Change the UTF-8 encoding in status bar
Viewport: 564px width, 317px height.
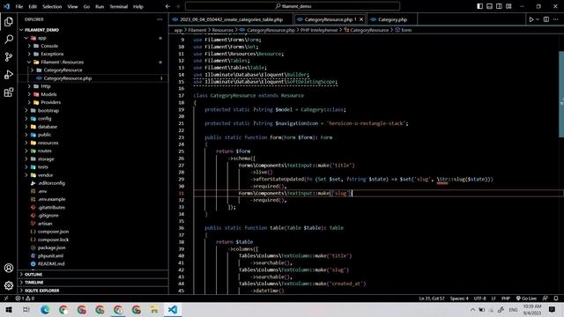[479, 299]
